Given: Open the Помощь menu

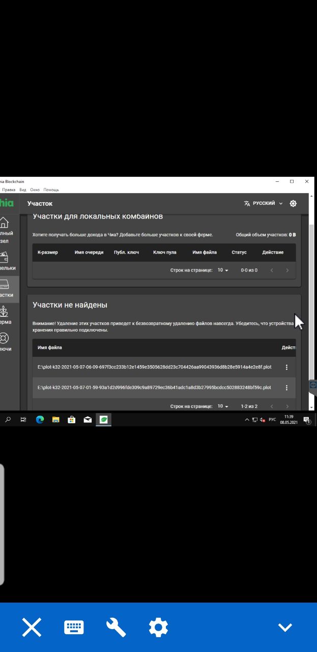Looking at the screenshot, I should point(51,189).
